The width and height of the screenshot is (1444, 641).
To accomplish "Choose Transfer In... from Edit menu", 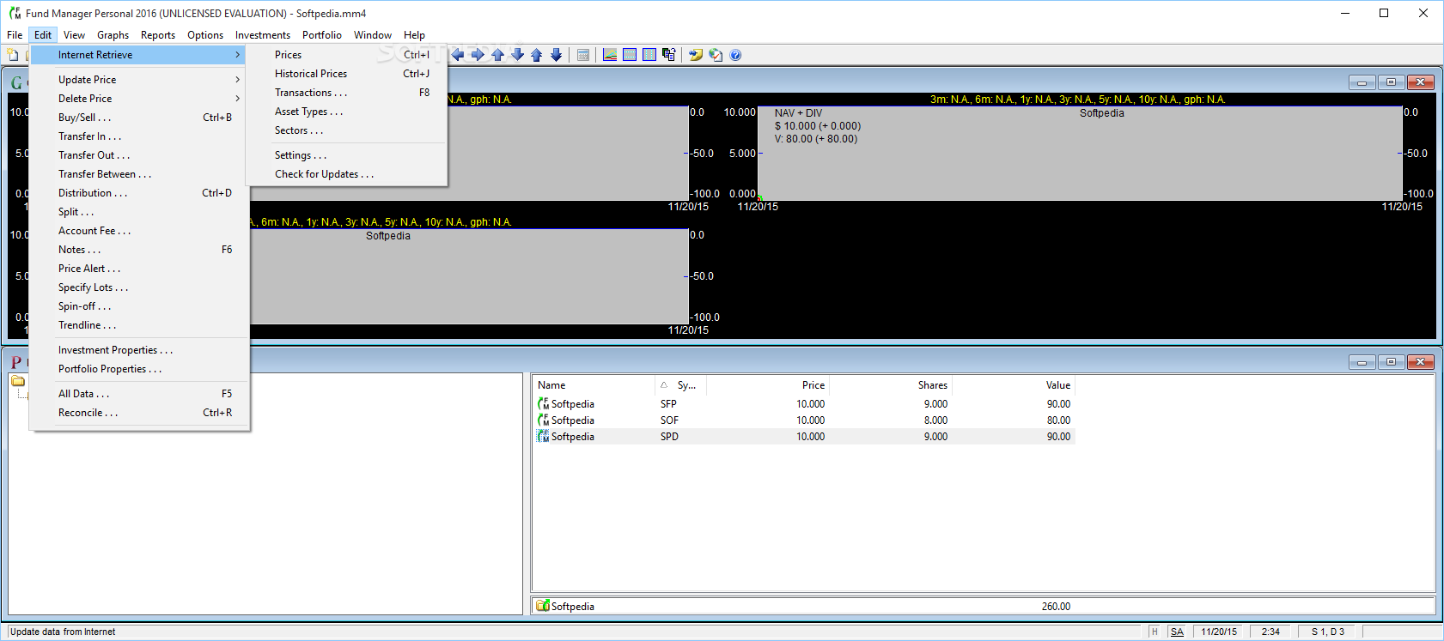I will click(x=139, y=136).
